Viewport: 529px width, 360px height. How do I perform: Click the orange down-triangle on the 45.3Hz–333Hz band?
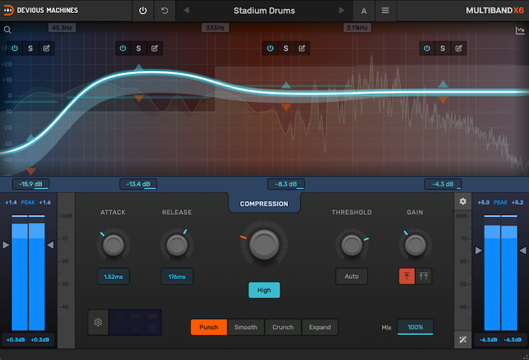pyautogui.click(x=138, y=98)
